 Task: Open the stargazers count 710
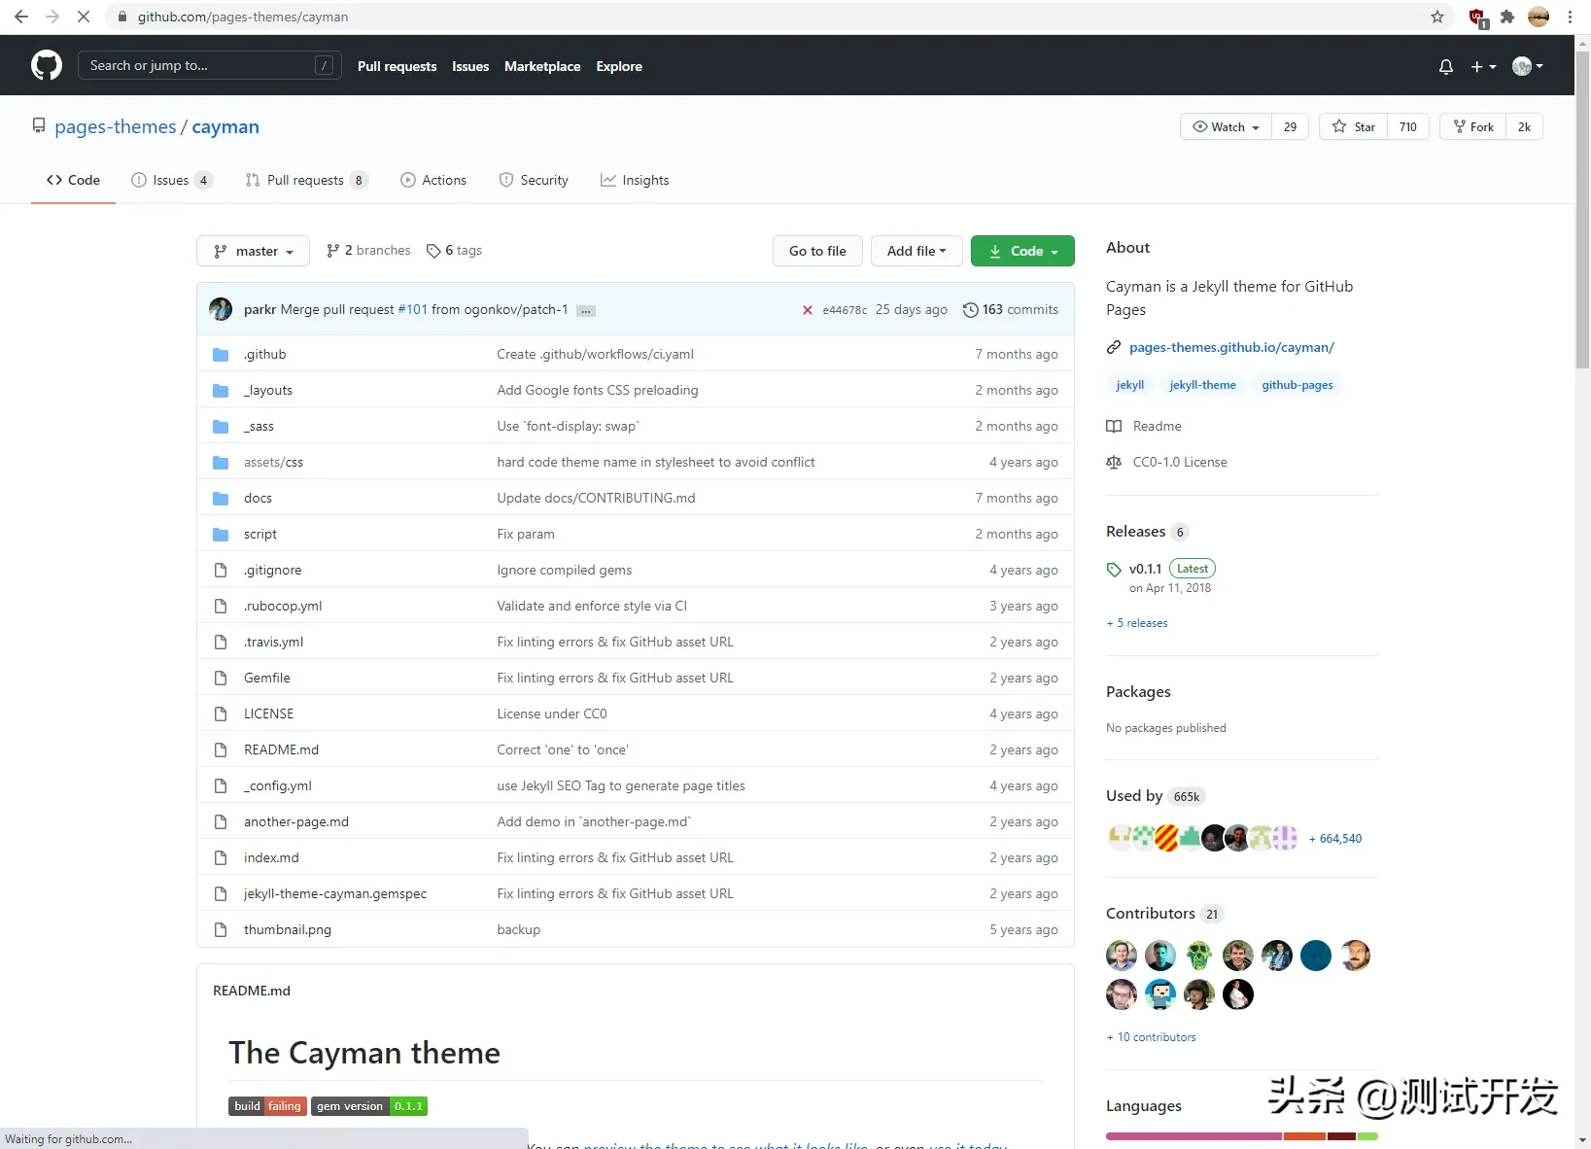tap(1407, 126)
